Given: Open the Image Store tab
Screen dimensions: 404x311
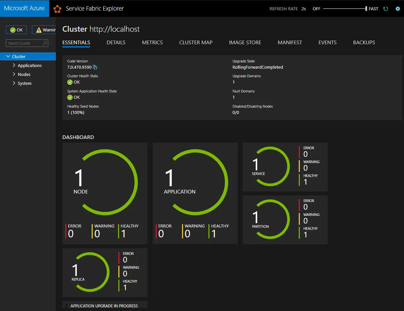Looking at the screenshot, I should [x=245, y=43].
